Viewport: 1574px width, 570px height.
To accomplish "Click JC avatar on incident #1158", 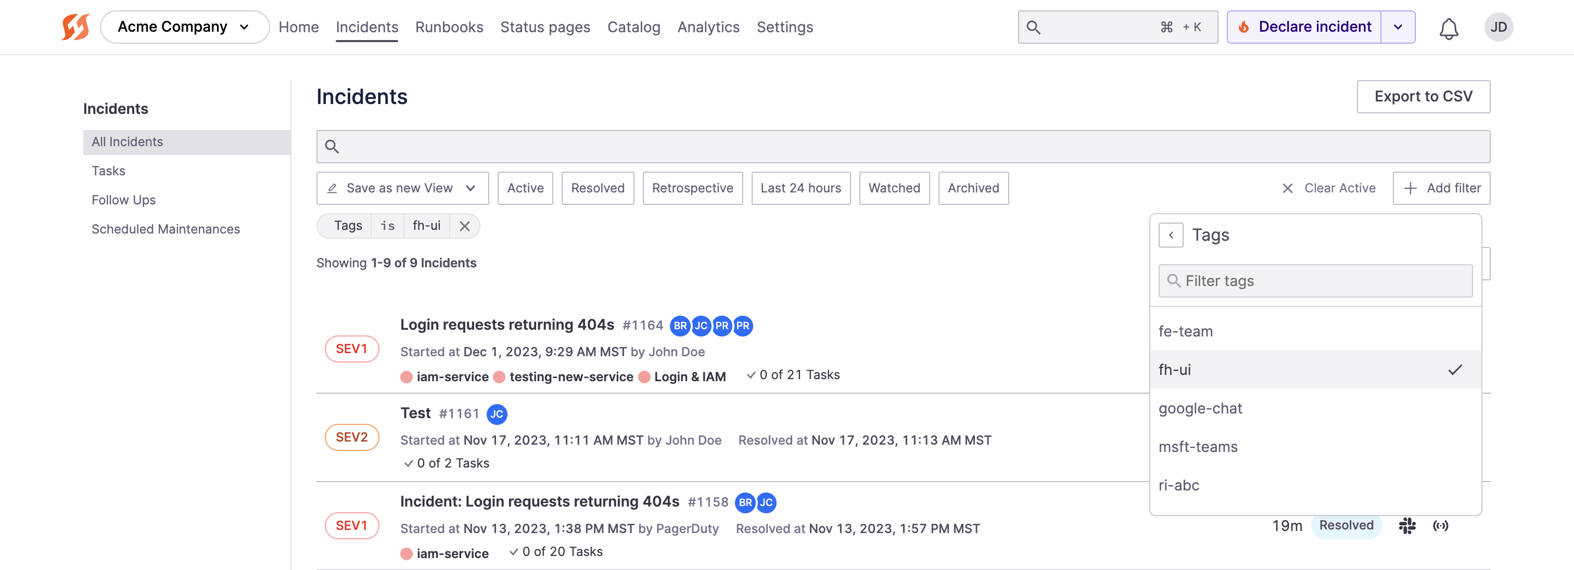I will 766,503.
